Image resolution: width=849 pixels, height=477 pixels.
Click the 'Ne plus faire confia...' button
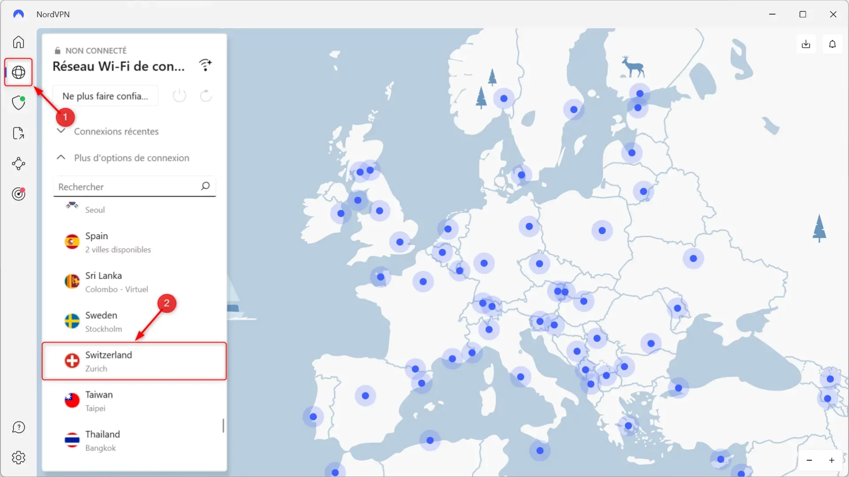click(x=105, y=96)
